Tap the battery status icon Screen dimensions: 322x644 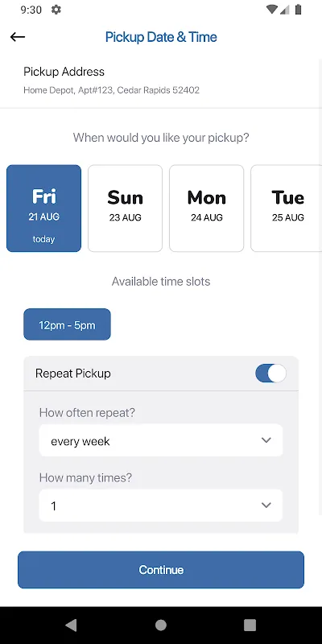pos(298,10)
